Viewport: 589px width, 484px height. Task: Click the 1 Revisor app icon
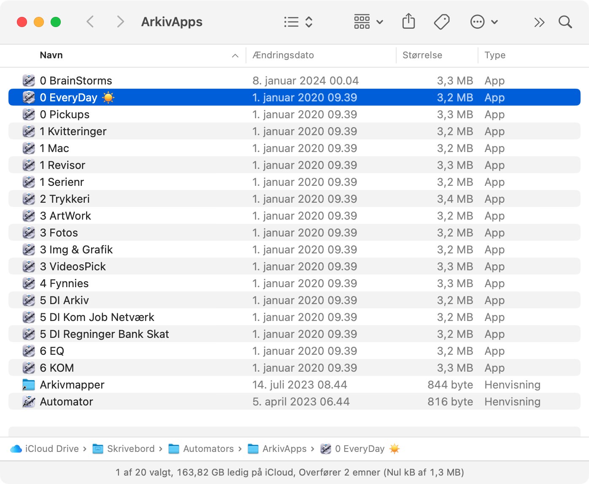click(29, 165)
